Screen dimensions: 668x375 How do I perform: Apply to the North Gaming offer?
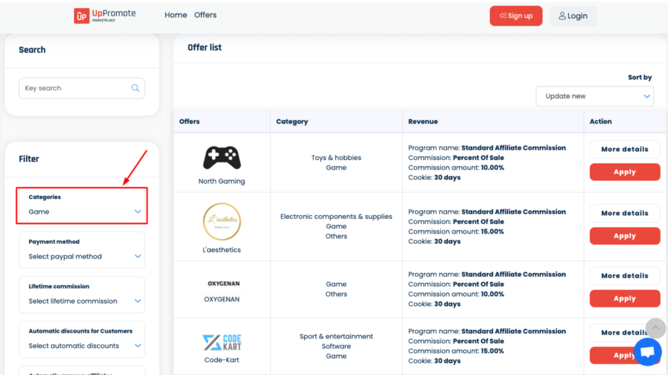click(x=624, y=172)
